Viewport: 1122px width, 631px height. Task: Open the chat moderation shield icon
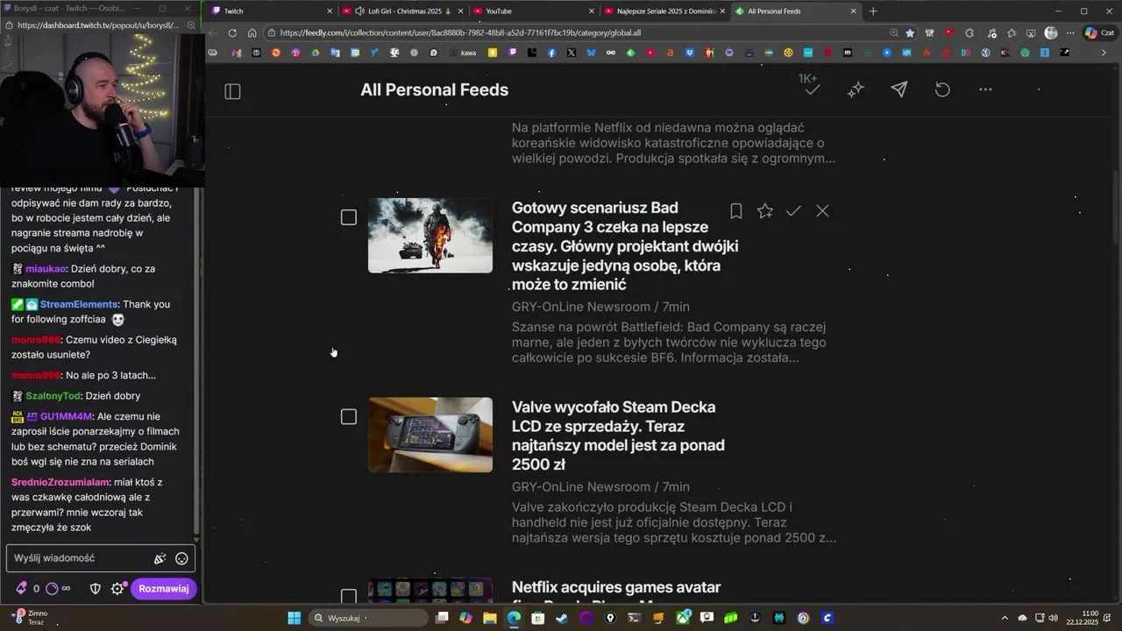[96, 588]
